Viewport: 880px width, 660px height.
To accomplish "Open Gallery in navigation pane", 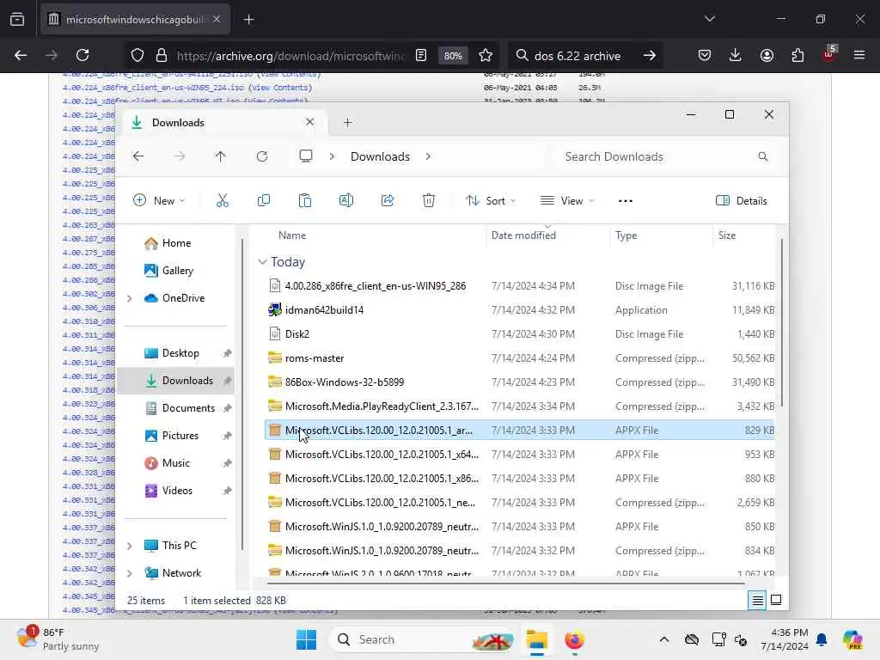I will pyautogui.click(x=169, y=271).
